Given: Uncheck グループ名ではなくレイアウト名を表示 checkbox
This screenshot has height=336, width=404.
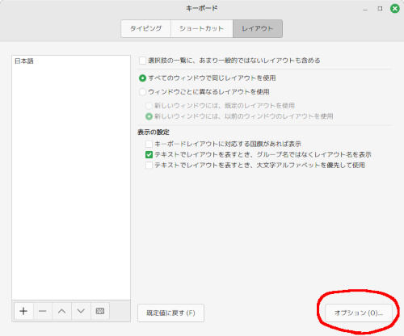Looking at the screenshot, I should [x=149, y=154].
